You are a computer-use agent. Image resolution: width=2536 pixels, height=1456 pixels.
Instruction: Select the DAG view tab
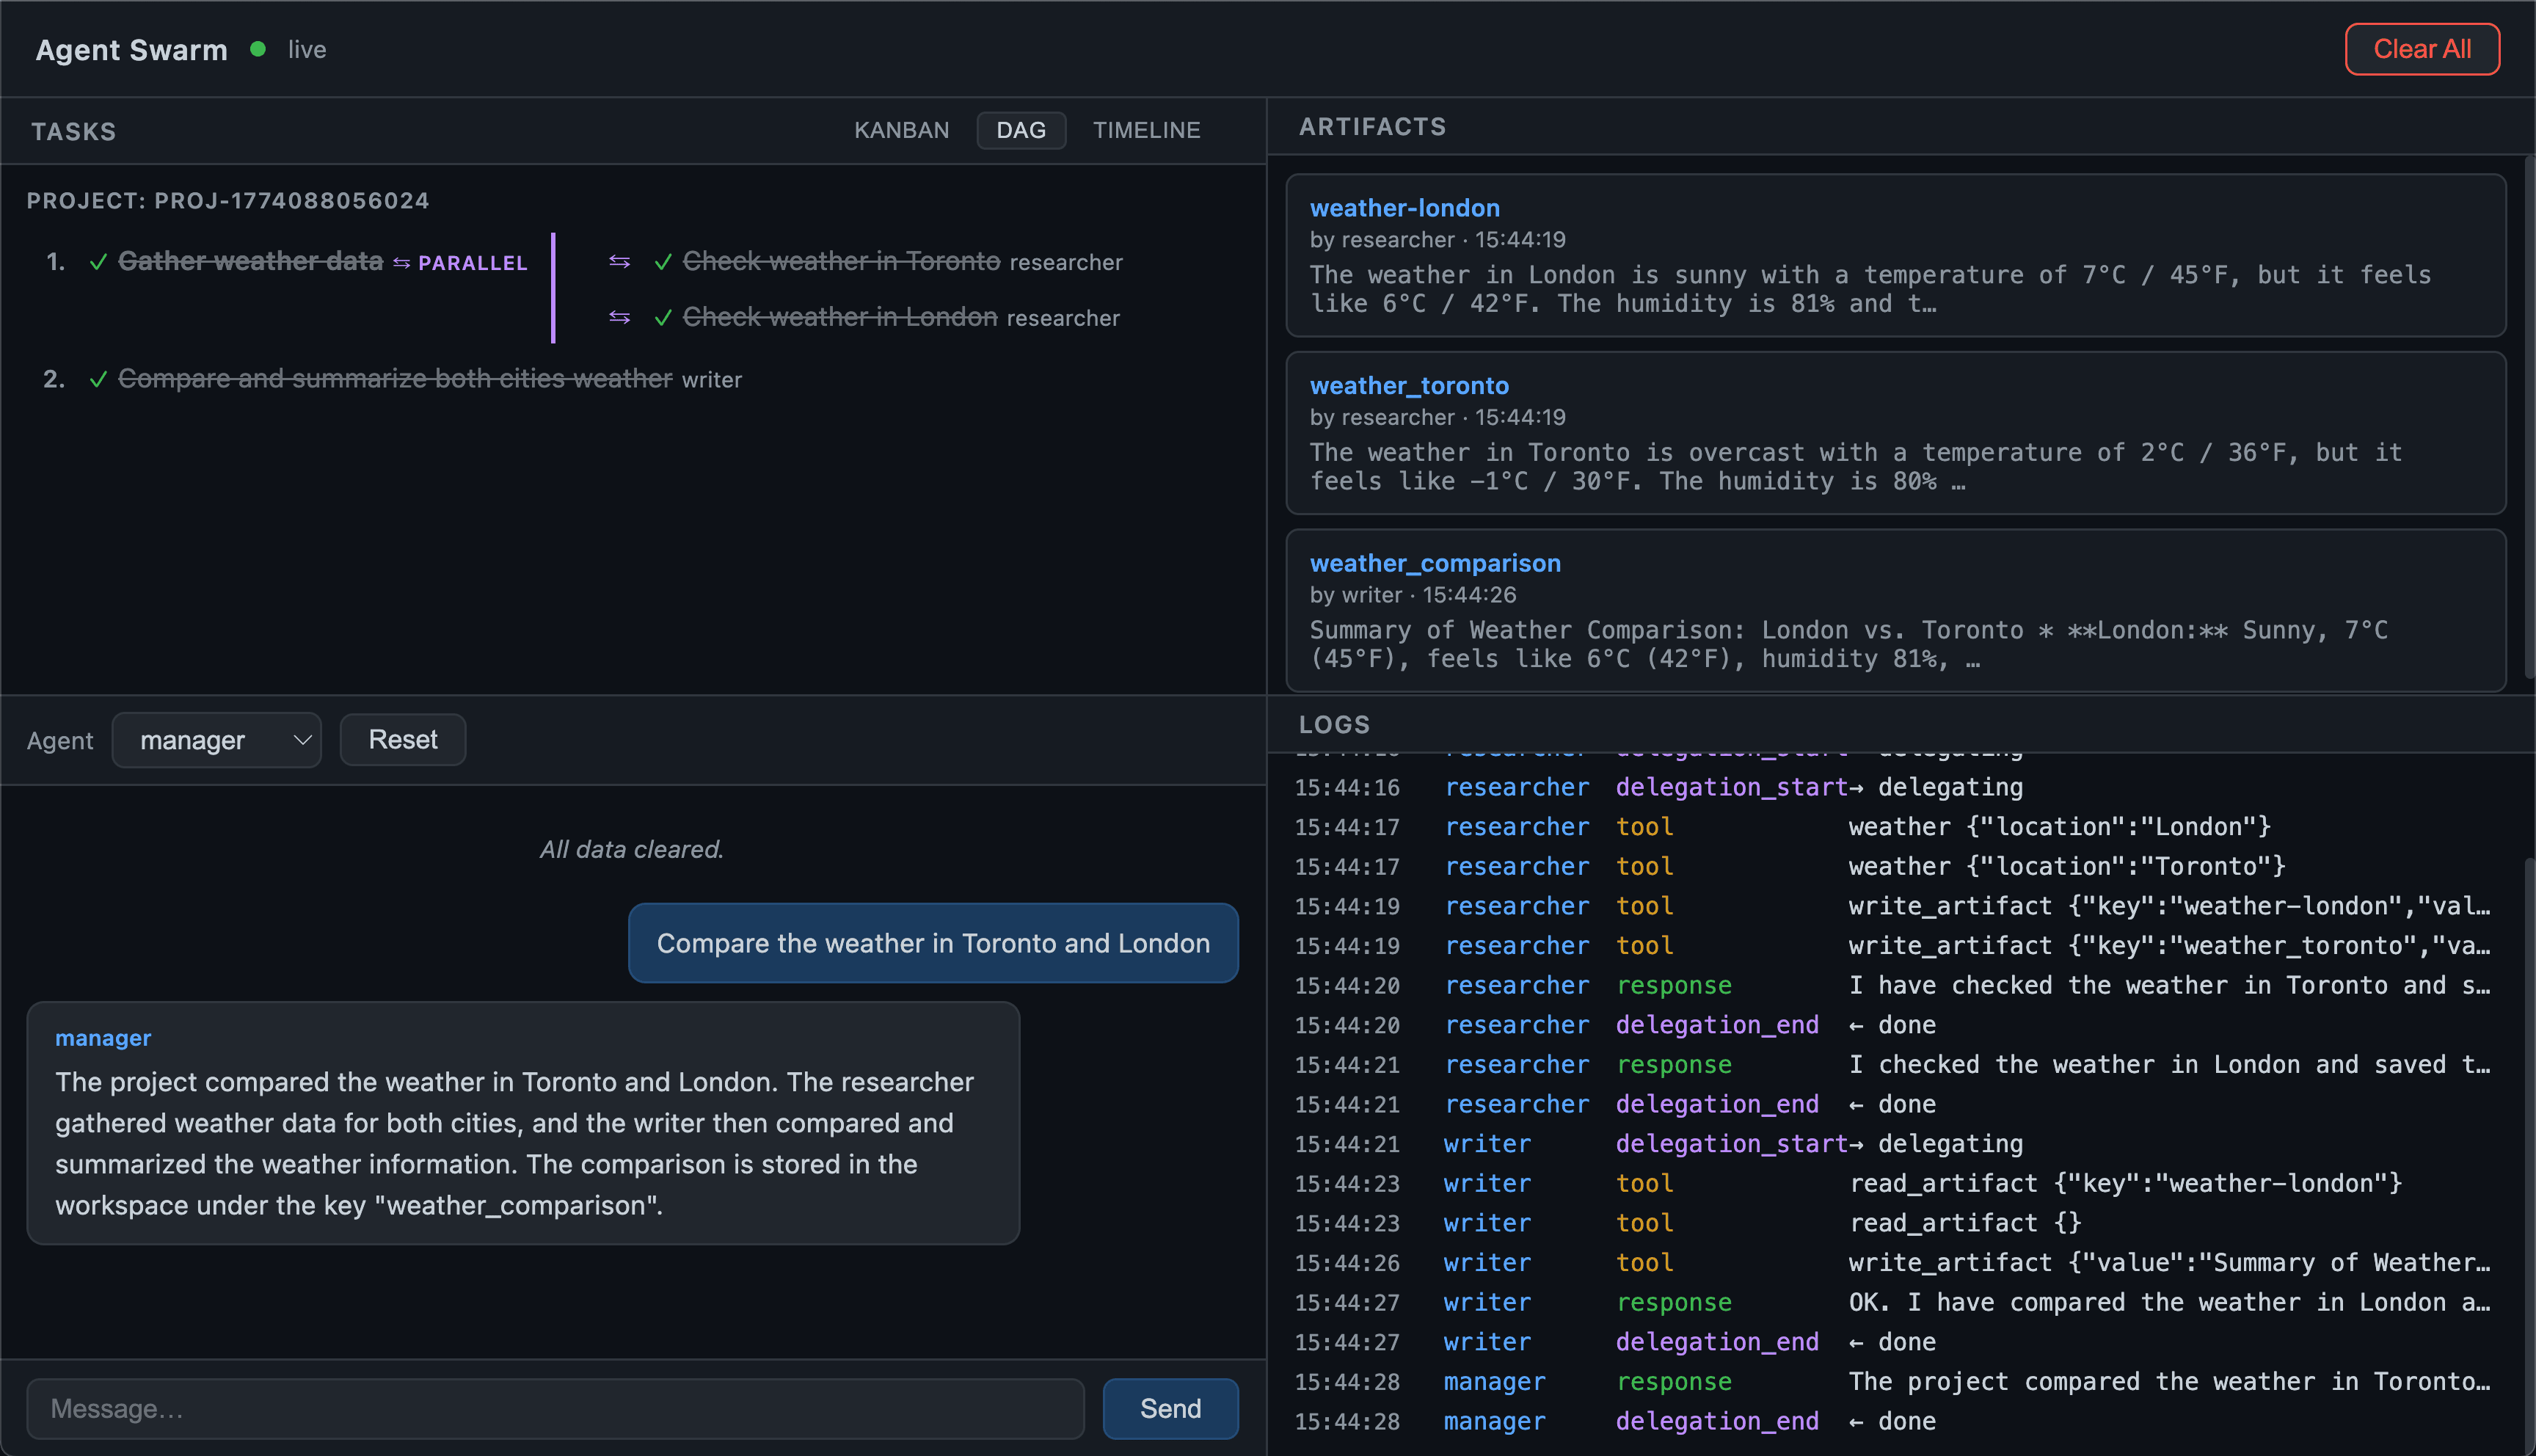click(1019, 130)
